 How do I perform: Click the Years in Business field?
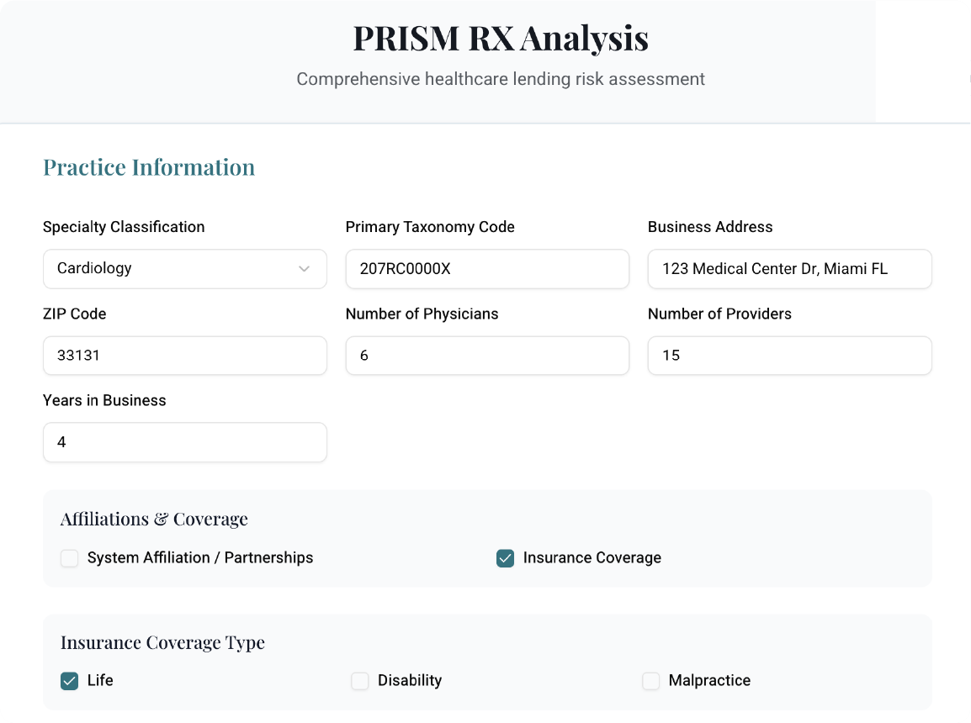184,441
